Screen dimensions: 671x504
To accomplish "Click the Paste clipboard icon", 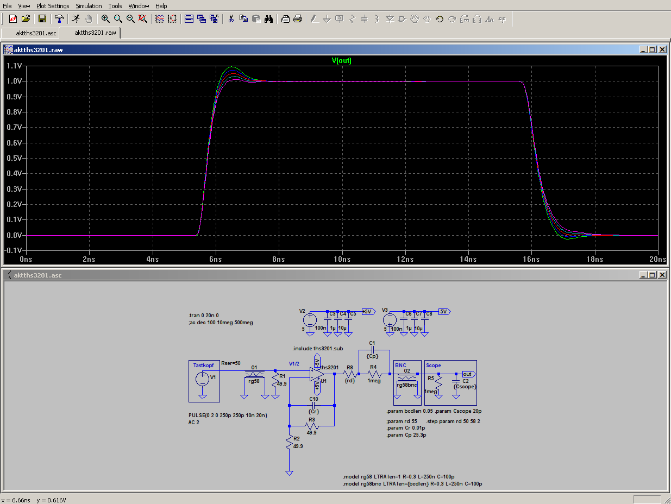I will 256,18.
